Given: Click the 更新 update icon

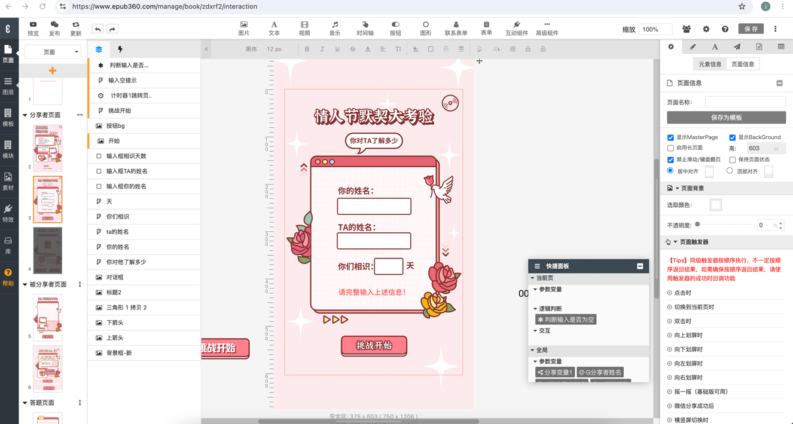Looking at the screenshot, I should pyautogui.click(x=75, y=28).
